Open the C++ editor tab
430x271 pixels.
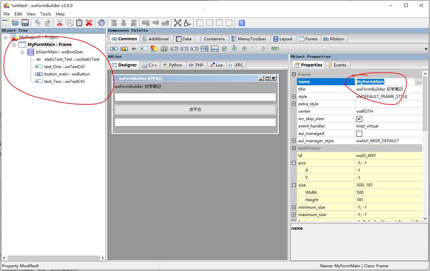point(149,65)
